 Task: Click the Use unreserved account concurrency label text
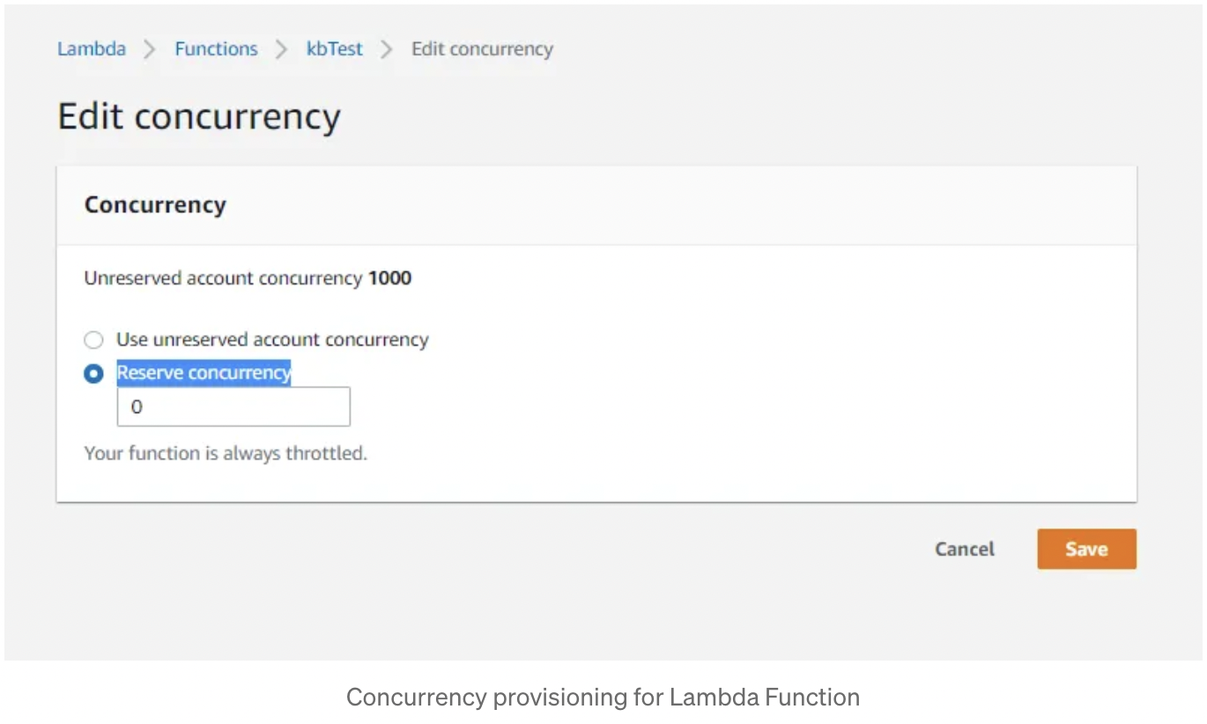pos(272,340)
